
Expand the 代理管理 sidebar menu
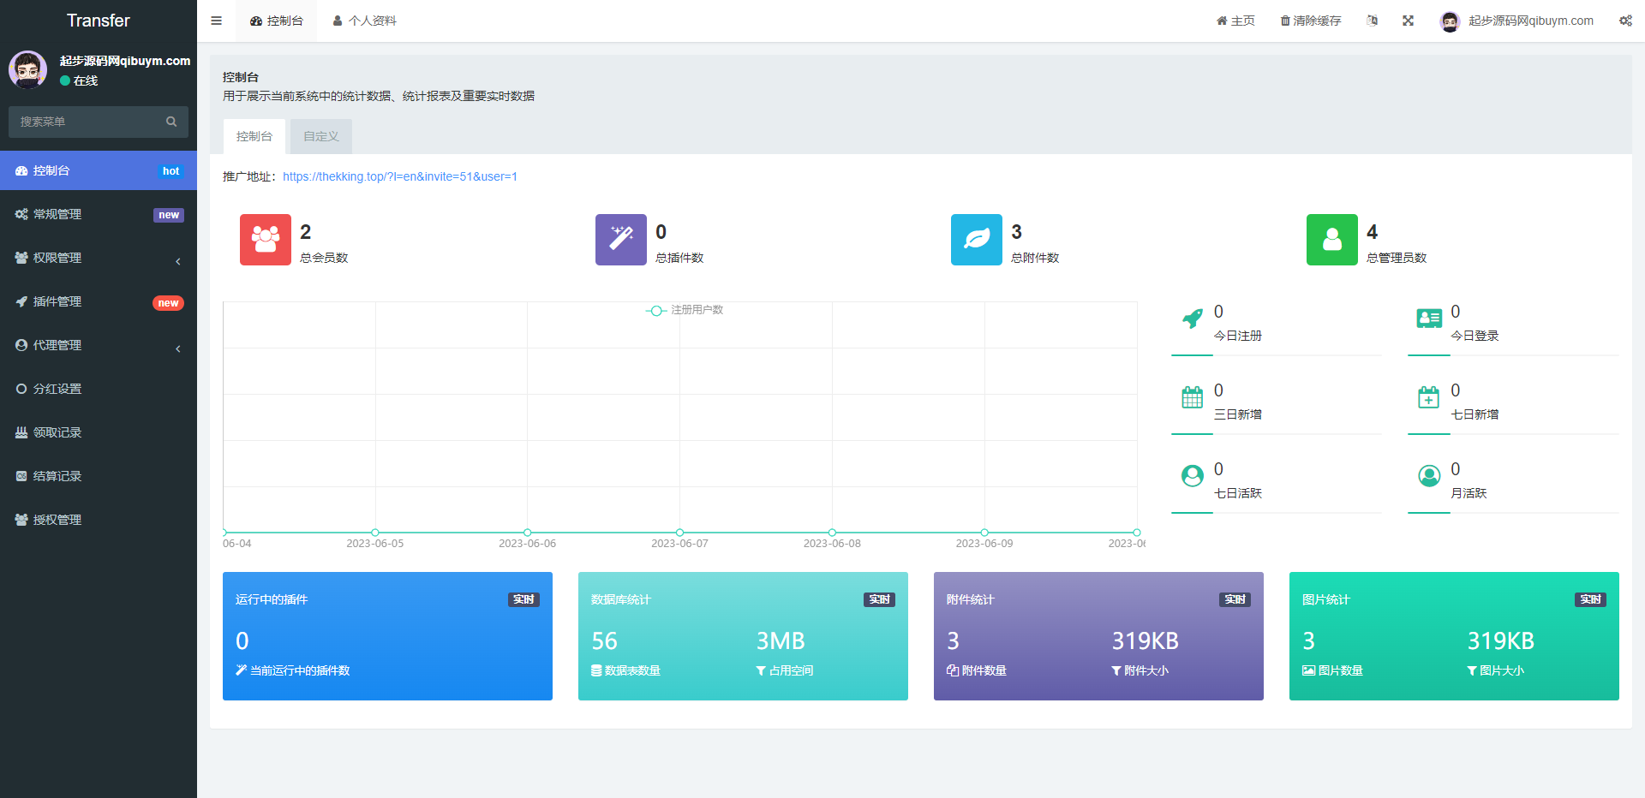coord(99,345)
